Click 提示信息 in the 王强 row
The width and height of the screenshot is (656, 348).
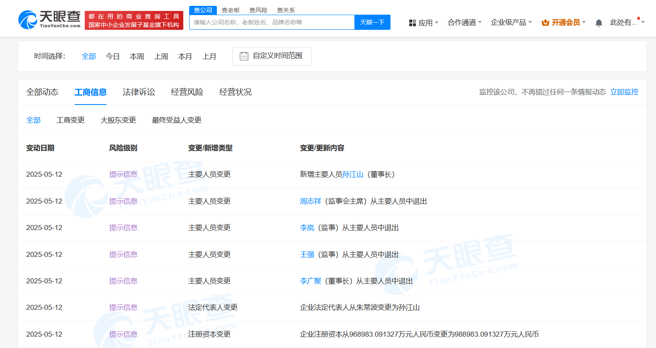tap(123, 254)
